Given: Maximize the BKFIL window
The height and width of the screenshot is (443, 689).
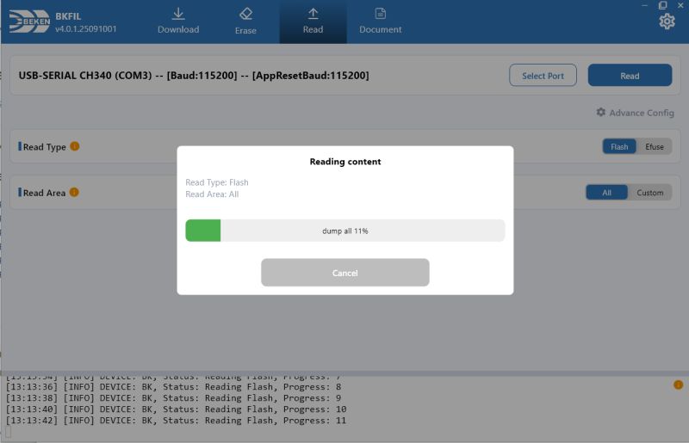Looking at the screenshot, I should coord(662,5).
